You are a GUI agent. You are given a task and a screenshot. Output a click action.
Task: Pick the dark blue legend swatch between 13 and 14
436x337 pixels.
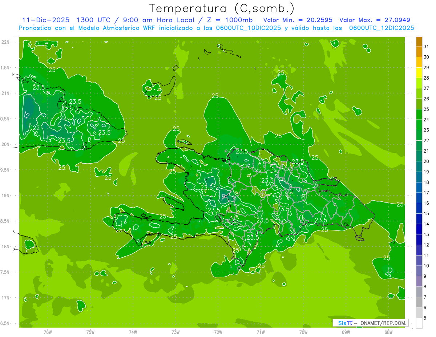click(x=419, y=229)
